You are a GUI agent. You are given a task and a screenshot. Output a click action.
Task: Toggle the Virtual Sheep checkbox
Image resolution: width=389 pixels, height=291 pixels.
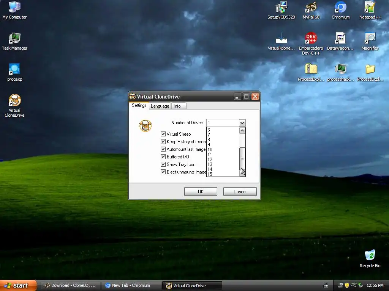[x=163, y=134]
